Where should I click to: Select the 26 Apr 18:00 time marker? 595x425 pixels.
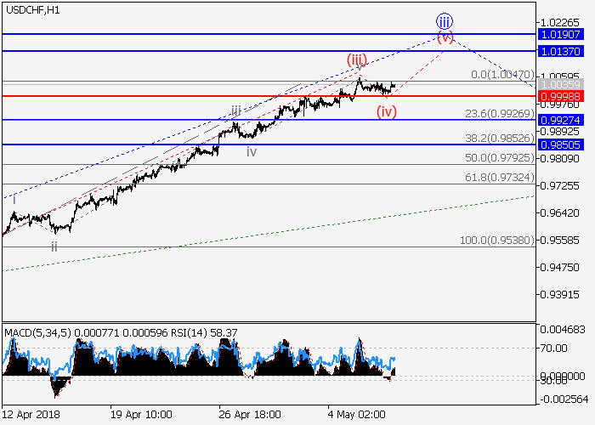click(x=248, y=414)
